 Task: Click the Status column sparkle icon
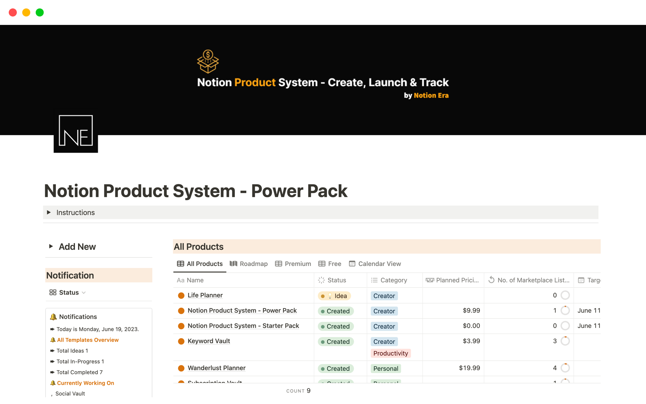[321, 280]
